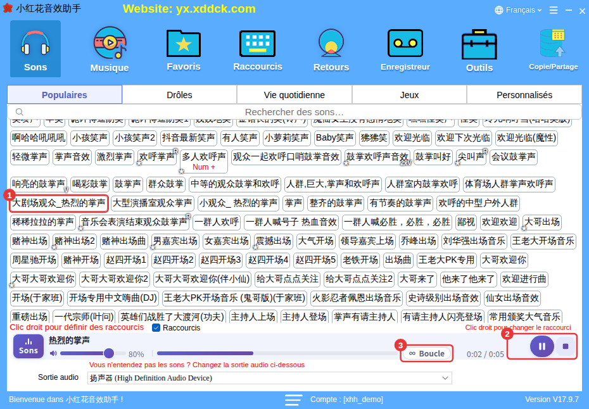
Task: Play the 欢迎进行曲 sound
Action: [524, 279]
